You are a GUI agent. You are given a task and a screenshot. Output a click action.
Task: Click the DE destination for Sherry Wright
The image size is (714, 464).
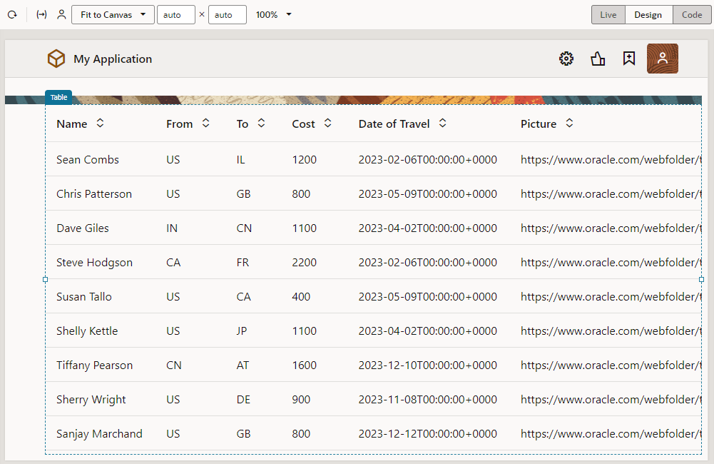[243, 400]
